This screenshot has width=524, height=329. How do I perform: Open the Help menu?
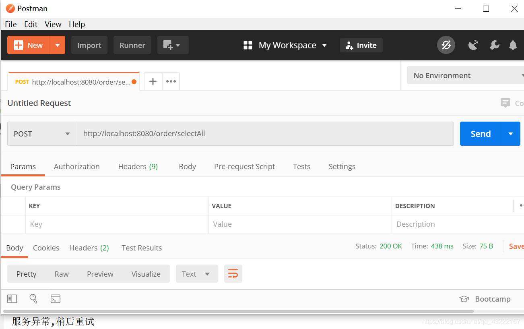tap(77, 24)
